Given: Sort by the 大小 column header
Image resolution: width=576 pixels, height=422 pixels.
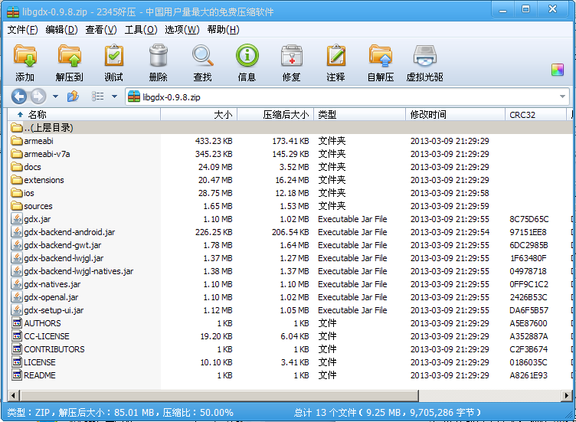Looking at the screenshot, I should (198, 115).
